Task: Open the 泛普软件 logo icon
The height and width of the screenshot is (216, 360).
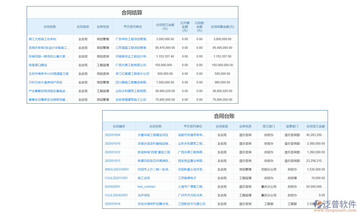Action: coord(318,204)
